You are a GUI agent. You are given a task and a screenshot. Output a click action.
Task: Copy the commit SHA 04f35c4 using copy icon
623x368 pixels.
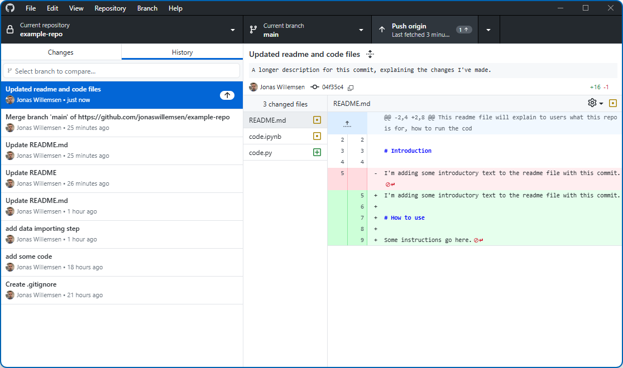(x=351, y=88)
